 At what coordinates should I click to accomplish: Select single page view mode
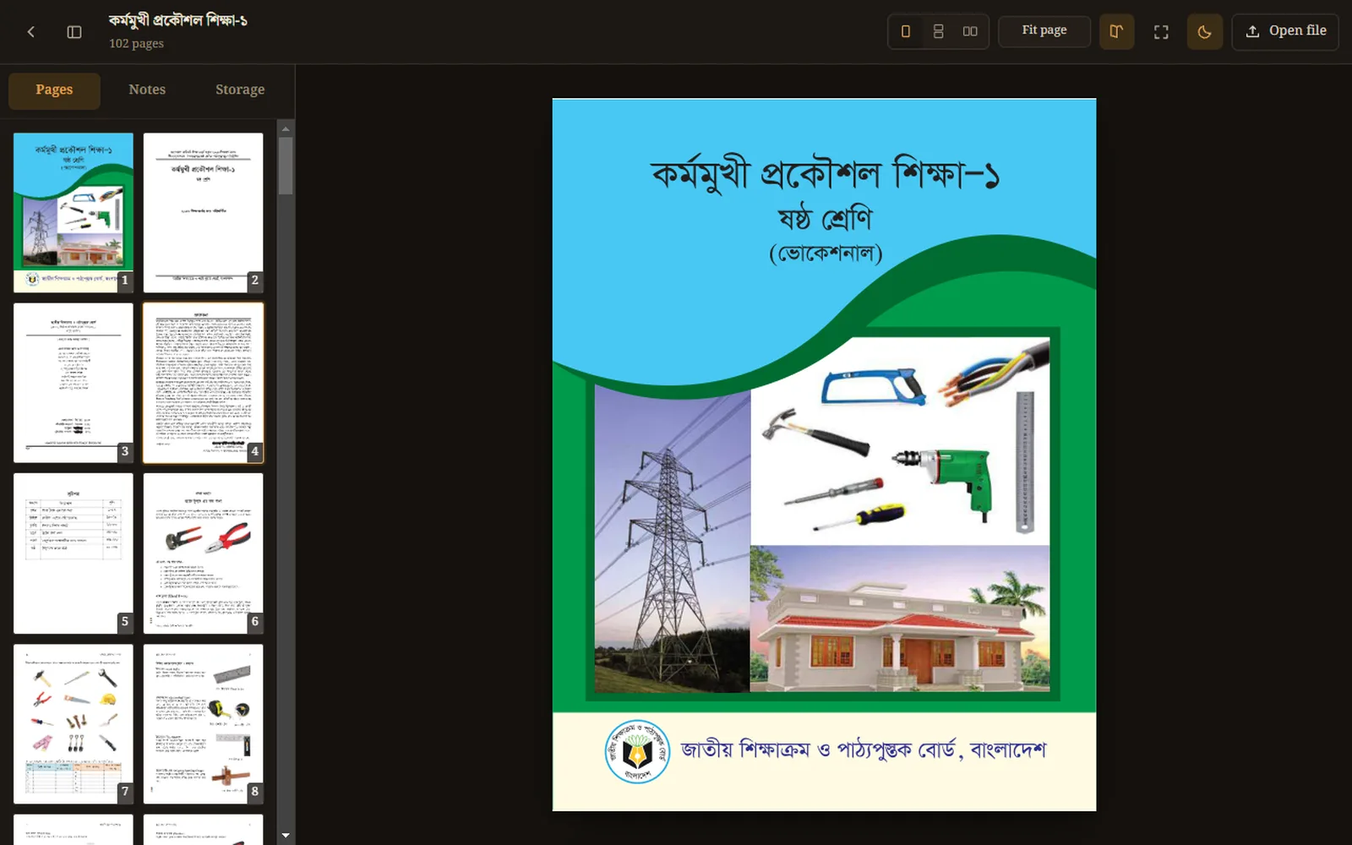(906, 31)
